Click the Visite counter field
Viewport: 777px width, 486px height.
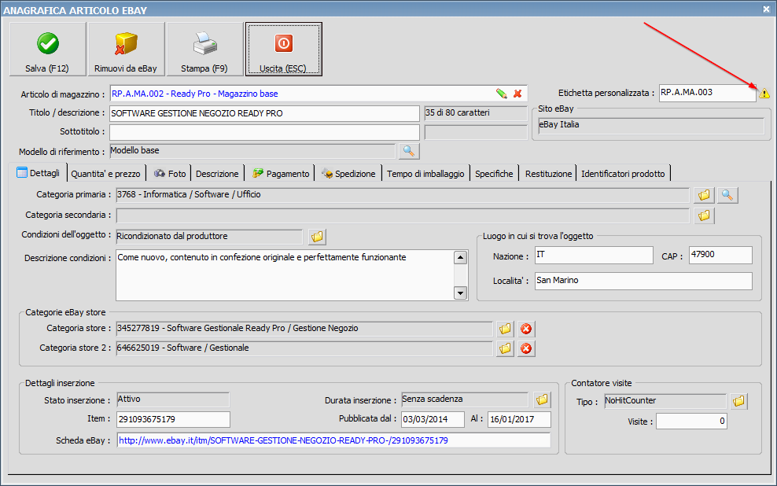691,421
